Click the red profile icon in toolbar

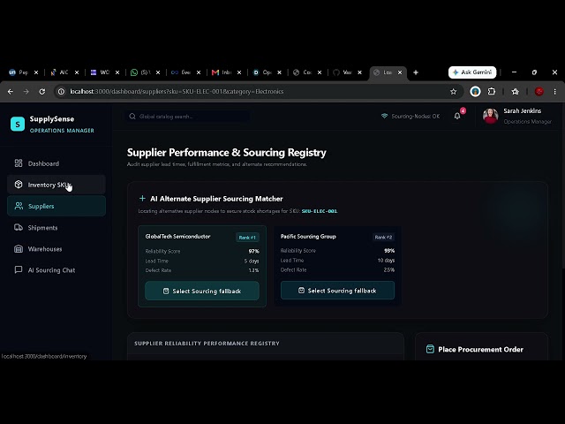(539, 92)
